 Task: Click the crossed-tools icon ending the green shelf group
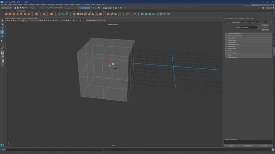tap(168, 14)
